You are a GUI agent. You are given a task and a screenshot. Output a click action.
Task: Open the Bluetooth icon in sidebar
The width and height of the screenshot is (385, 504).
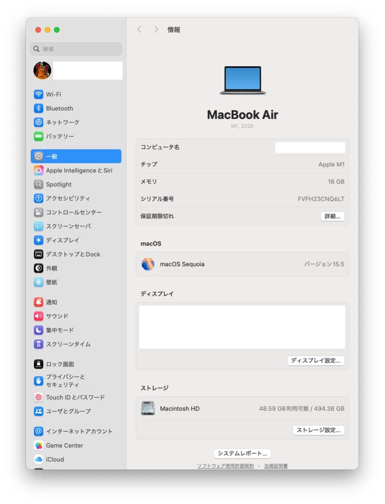(39, 108)
